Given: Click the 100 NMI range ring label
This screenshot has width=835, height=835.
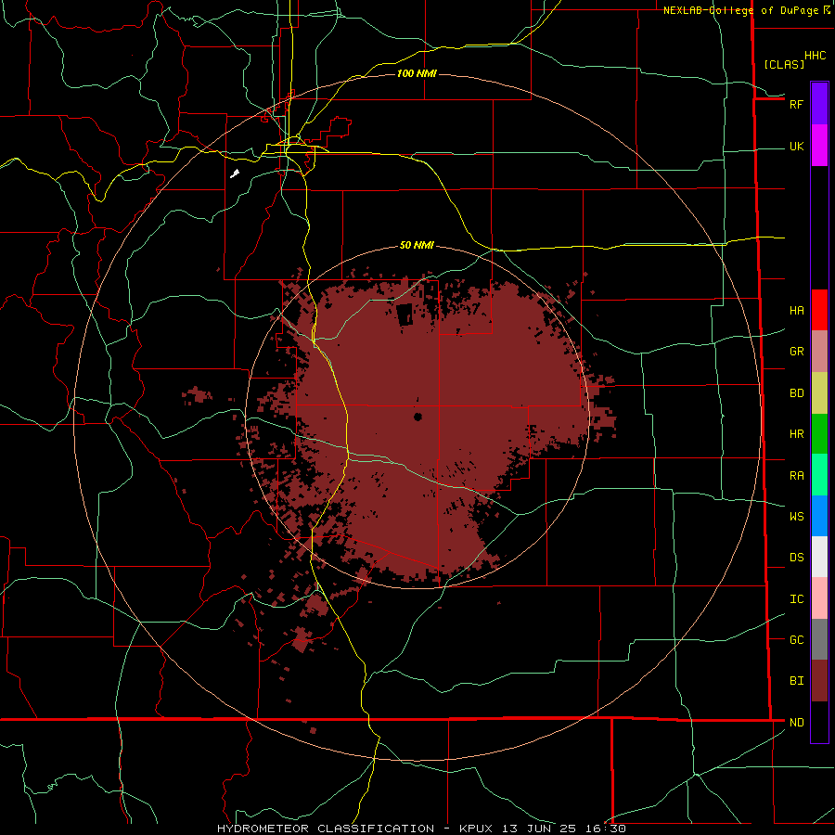Looking at the screenshot, I should coord(417,73).
